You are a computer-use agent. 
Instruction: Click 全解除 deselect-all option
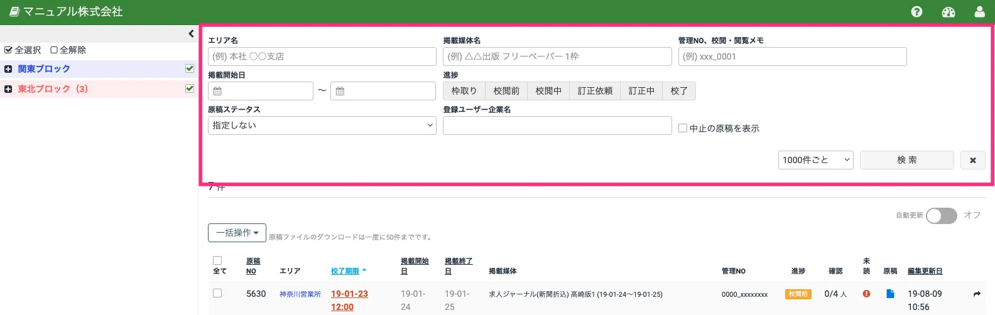(x=68, y=50)
